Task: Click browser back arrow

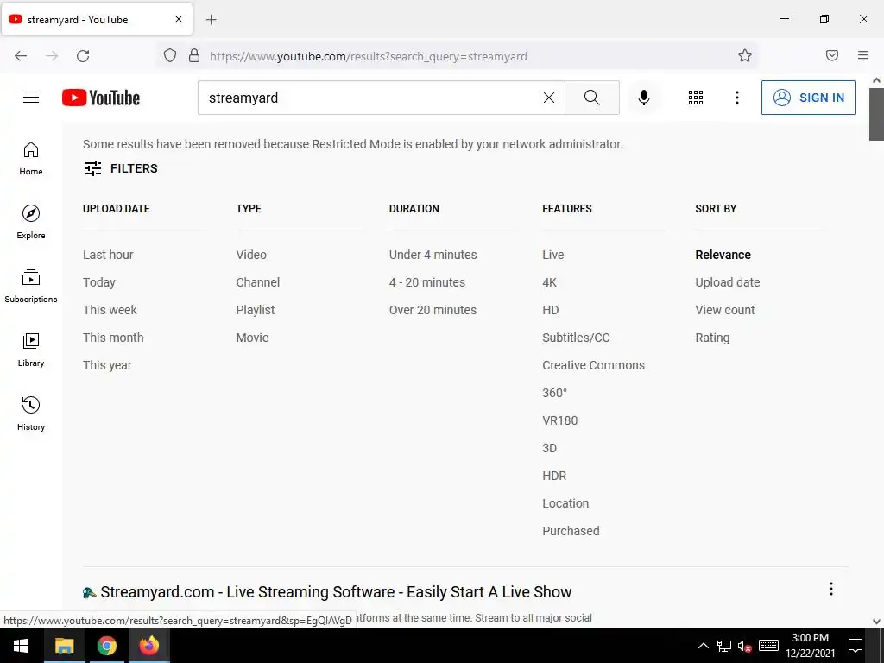Action: (x=21, y=56)
